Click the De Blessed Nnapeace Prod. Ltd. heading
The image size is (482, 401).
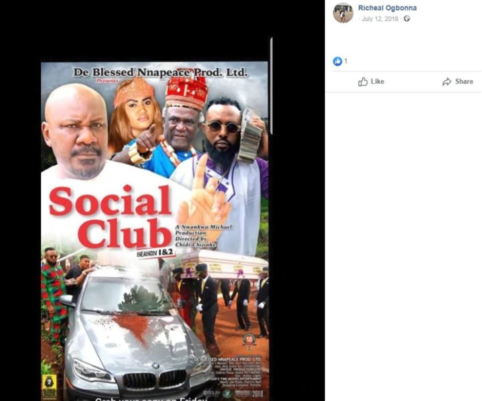pos(160,73)
